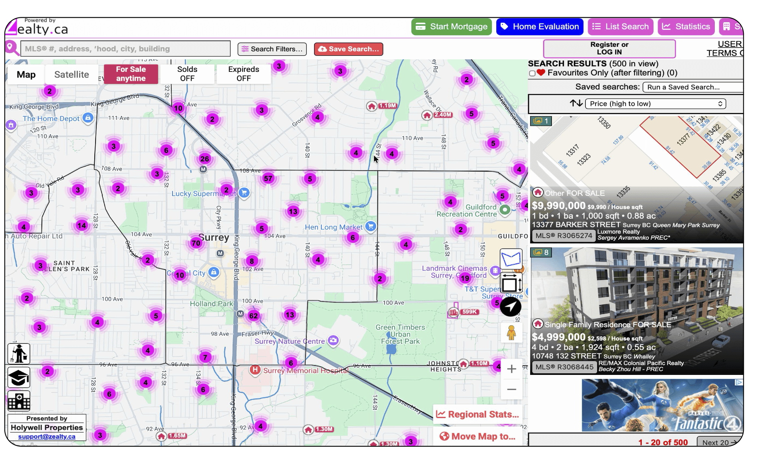Image resolution: width=766 pixels, height=456 pixels.
Task: Click the Street View pegman icon
Action: (511, 333)
